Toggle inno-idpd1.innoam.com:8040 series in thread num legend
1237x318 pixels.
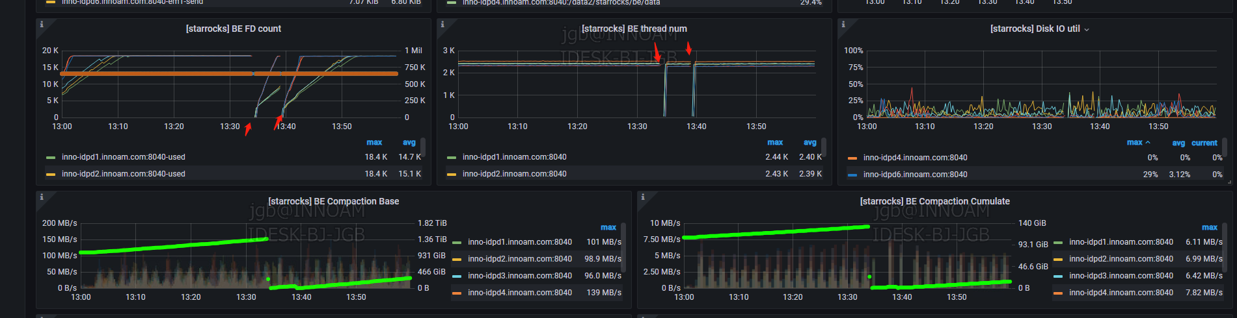515,157
